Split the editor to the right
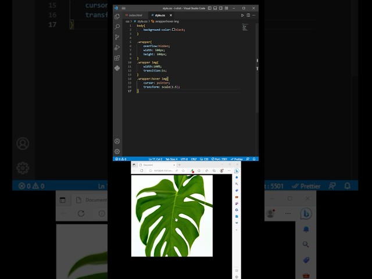The height and width of the screenshot is (279, 372). click(248, 15)
